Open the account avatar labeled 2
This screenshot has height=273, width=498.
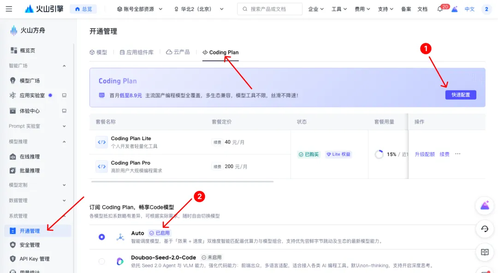(x=486, y=9)
